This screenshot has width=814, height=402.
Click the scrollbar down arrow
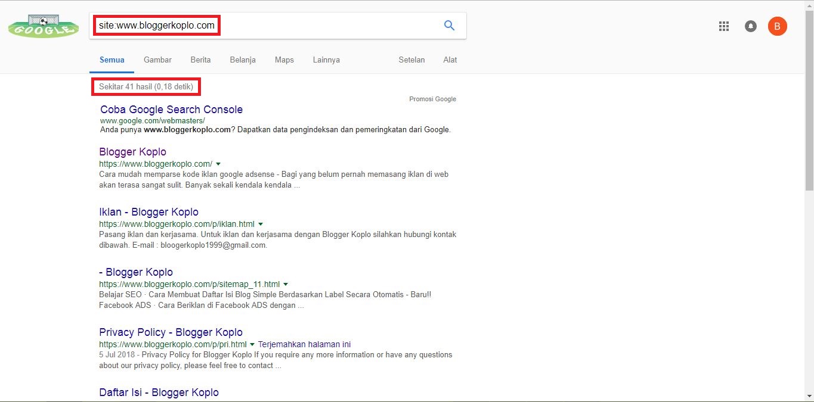809,396
